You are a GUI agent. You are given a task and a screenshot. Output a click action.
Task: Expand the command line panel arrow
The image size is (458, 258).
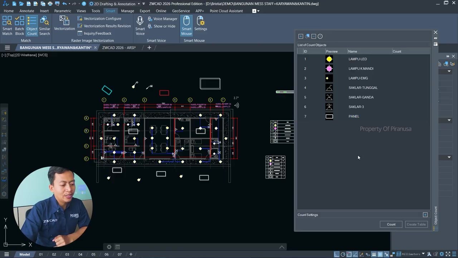282,247
